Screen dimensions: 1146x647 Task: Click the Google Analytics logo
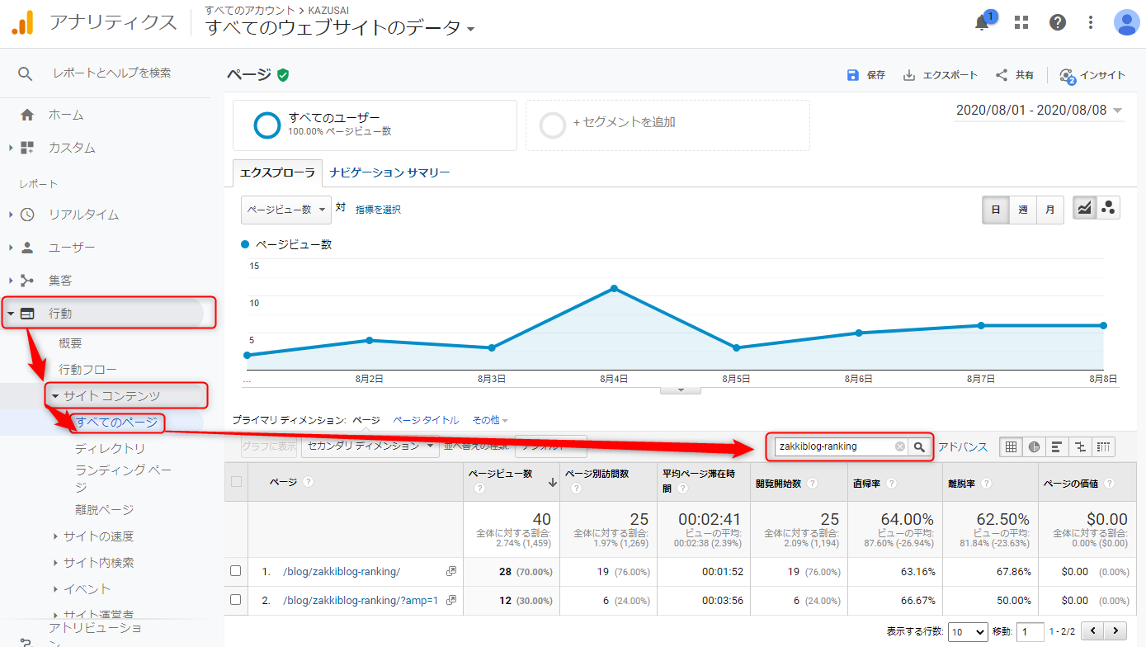coord(22,23)
